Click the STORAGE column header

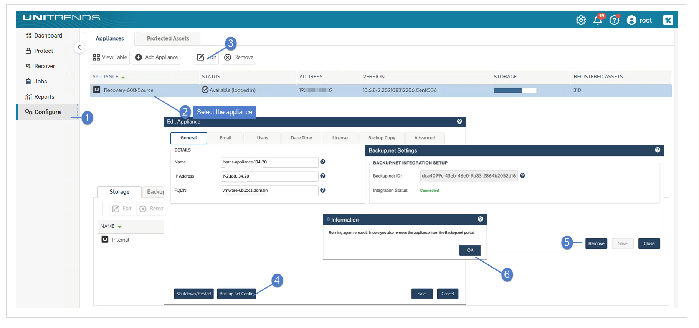[505, 77]
